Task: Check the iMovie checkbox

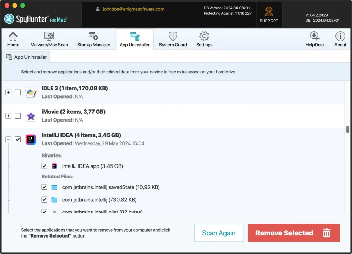Action: click(18, 116)
